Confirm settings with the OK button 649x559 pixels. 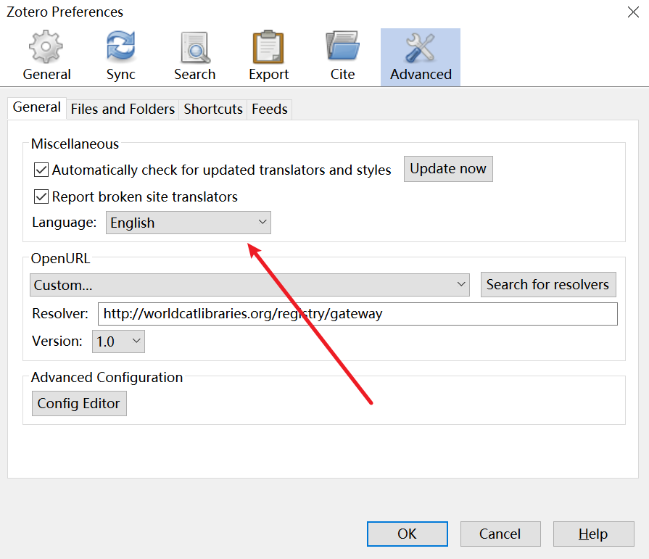[407, 534]
